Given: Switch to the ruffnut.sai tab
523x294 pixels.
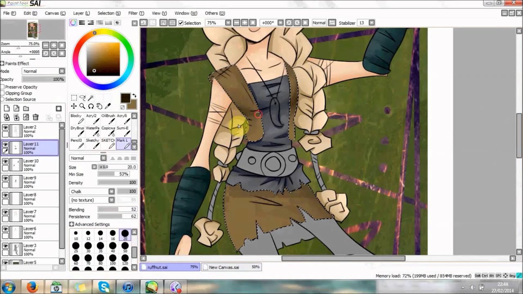Looking at the screenshot, I should click(170, 267).
